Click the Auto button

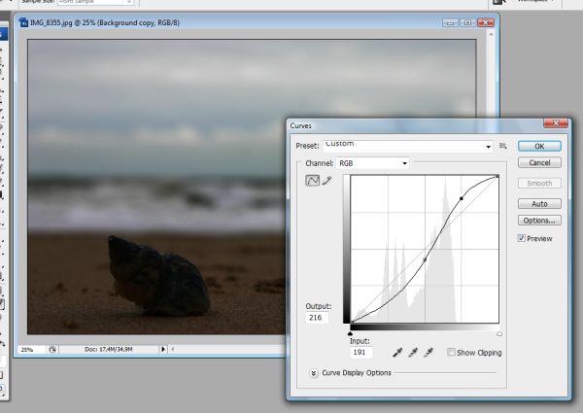(539, 204)
